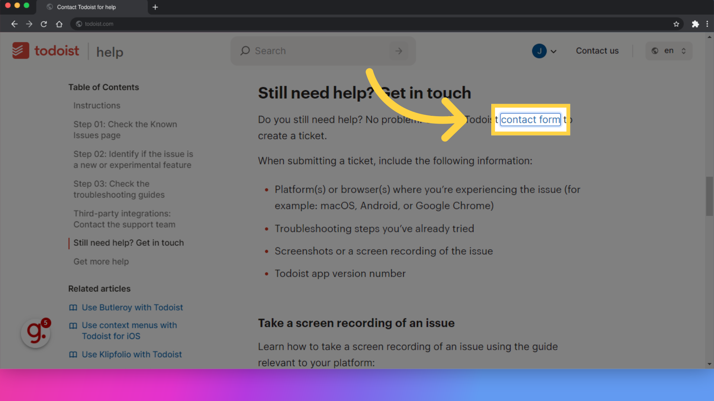The width and height of the screenshot is (714, 401).
Task: Submit the search with the arrow button
Action: [399, 51]
